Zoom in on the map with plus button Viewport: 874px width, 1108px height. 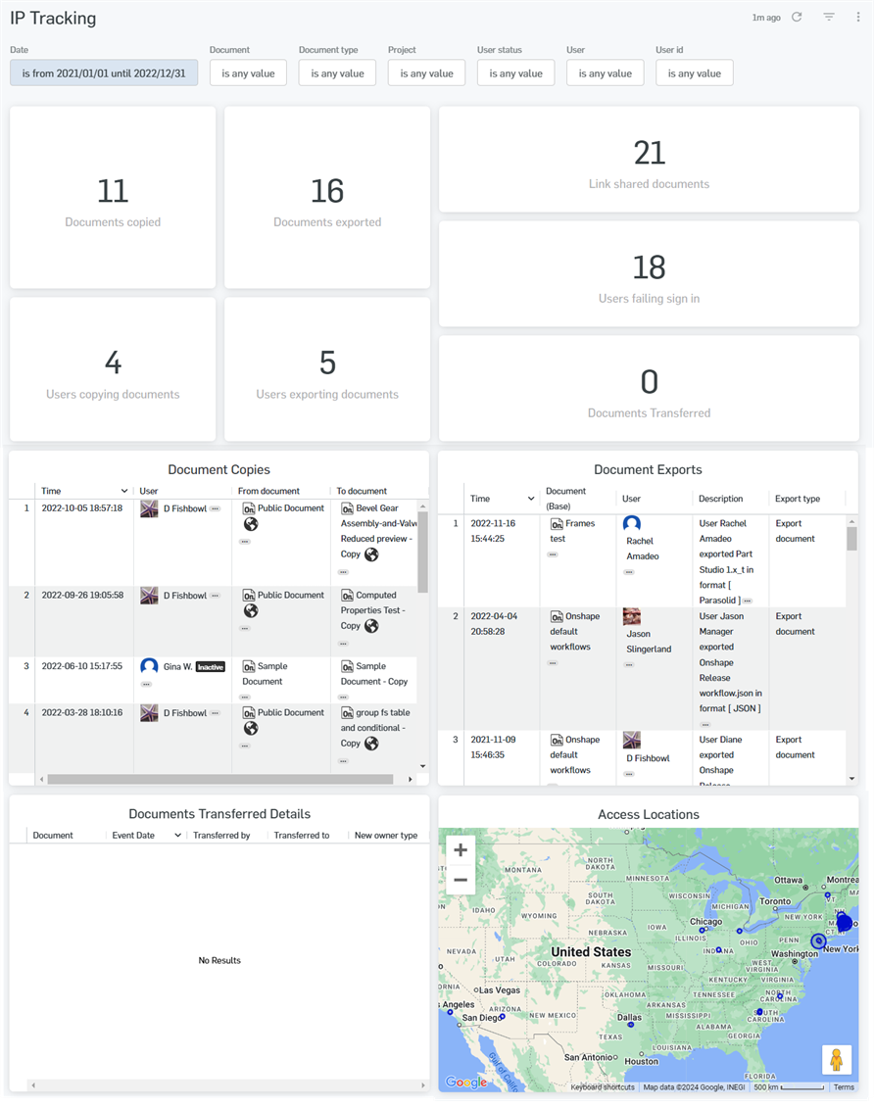click(460, 850)
